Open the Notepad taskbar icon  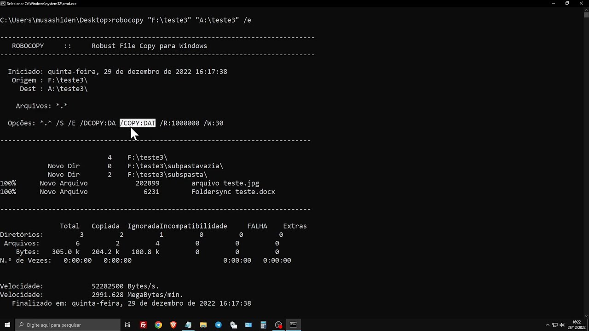pos(188,325)
